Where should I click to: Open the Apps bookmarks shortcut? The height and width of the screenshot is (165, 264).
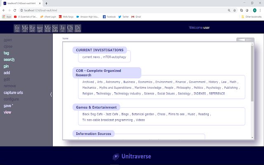[x=7, y=16]
